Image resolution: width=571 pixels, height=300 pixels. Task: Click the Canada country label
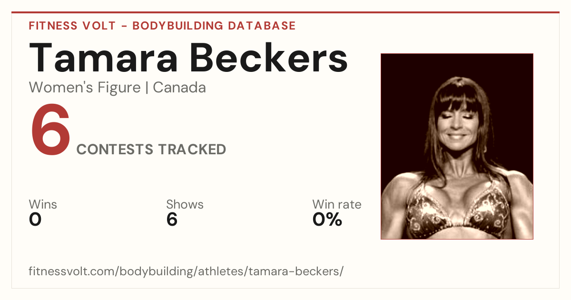click(x=179, y=88)
